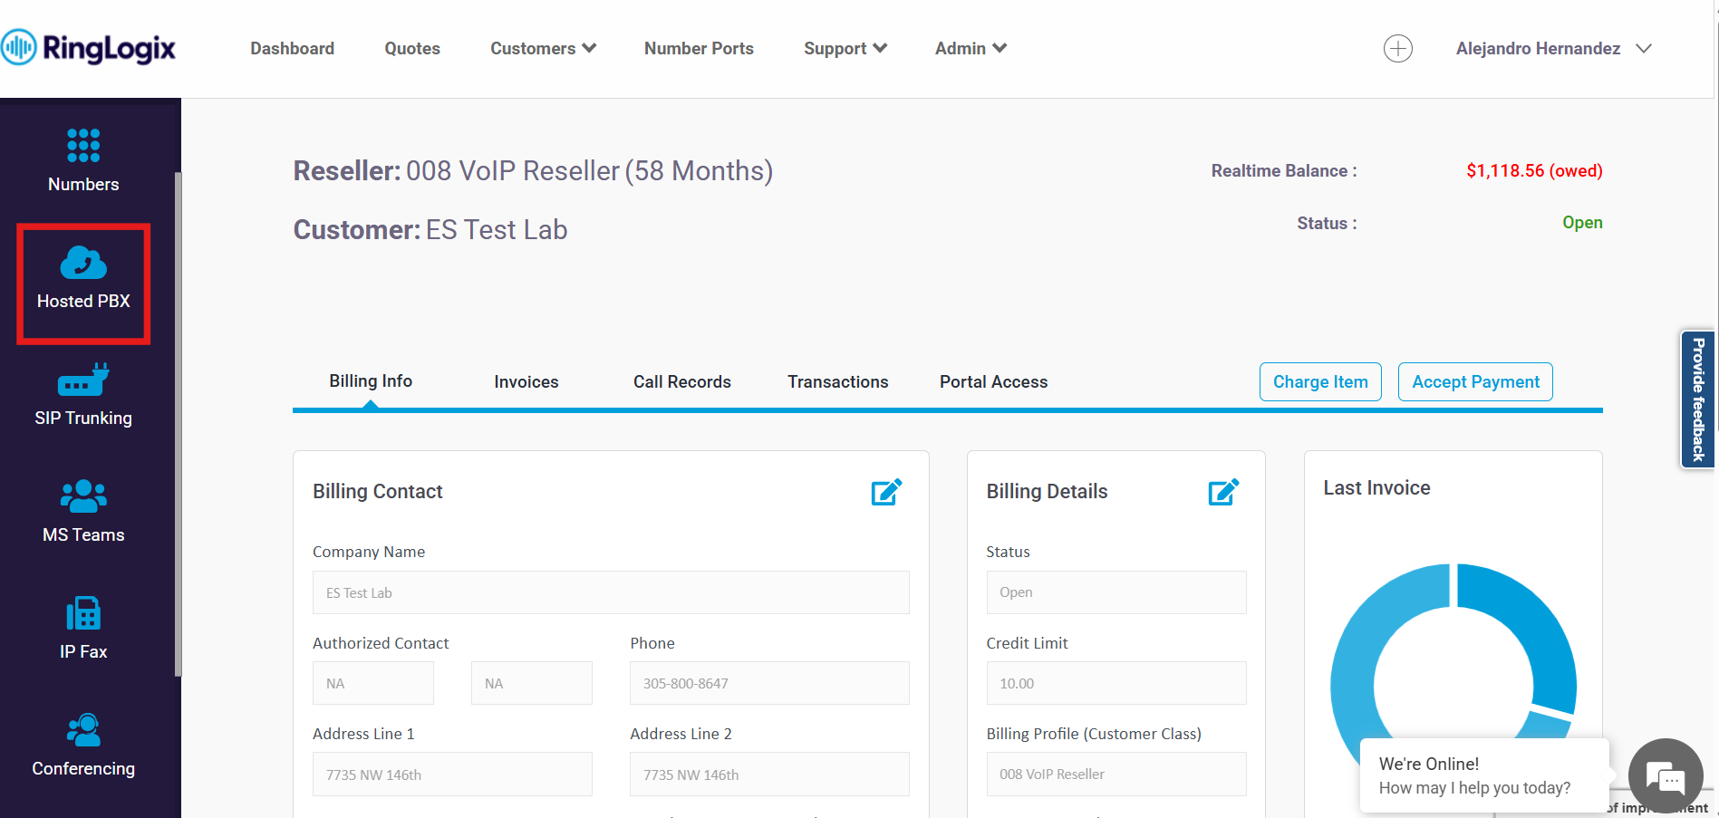Image resolution: width=1719 pixels, height=818 pixels.
Task: Click the green Open status text
Action: pos(1582,223)
